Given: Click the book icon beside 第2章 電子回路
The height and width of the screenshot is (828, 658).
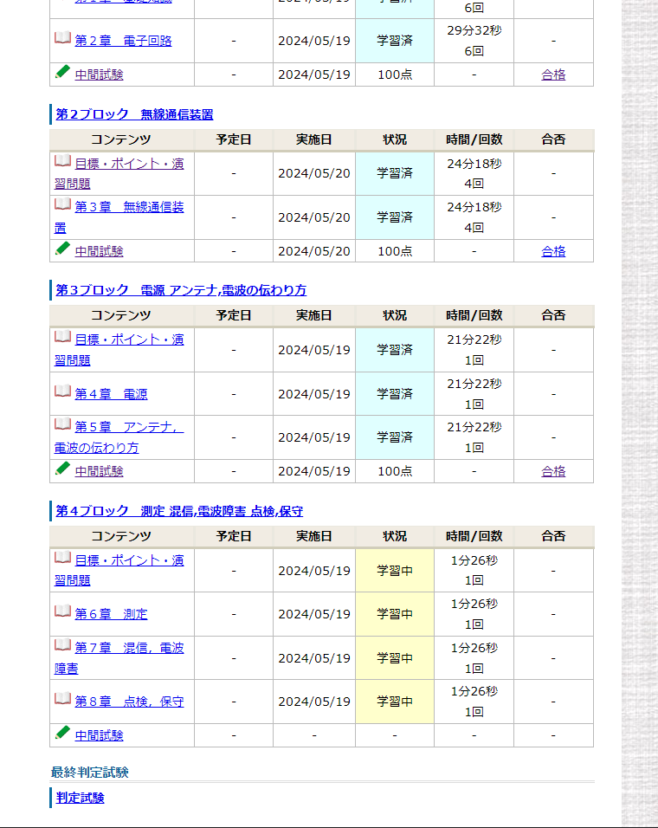Looking at the screenshot, I should [62, 38].
